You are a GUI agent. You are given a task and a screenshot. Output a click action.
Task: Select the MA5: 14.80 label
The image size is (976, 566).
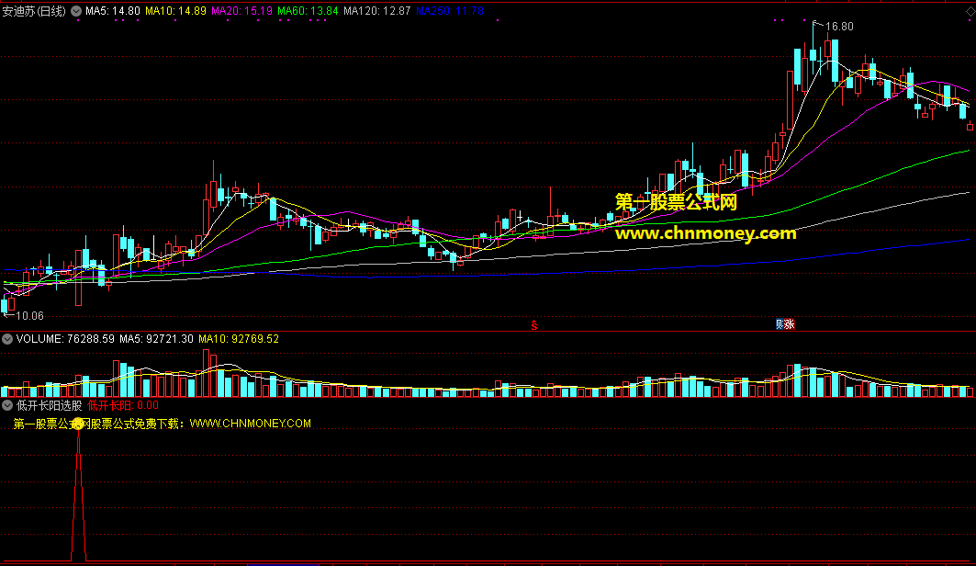pyautogui.click(x=113, y=11)
